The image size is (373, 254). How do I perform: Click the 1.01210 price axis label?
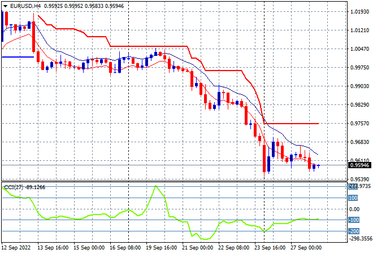[359, 30]
